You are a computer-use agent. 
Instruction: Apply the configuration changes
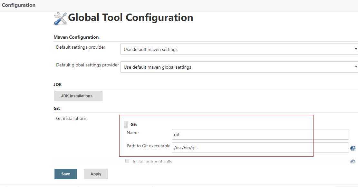pyautogui.click(x=96, y=174)
